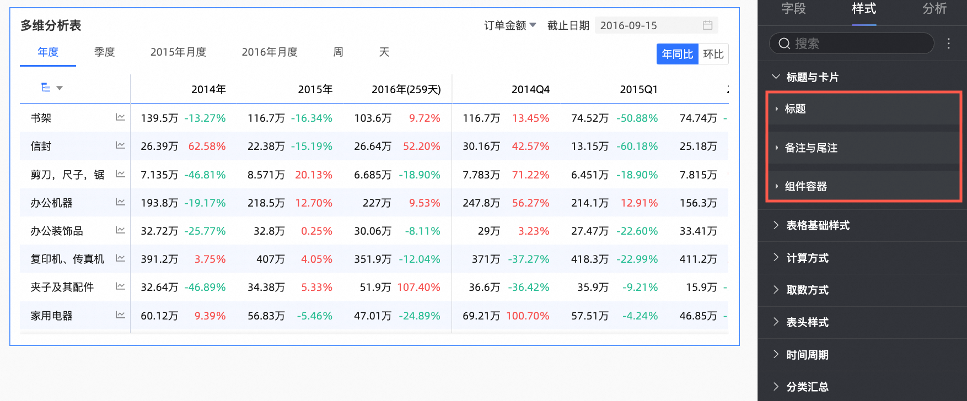Open the 字段 panel tab

tap(793, 9)
